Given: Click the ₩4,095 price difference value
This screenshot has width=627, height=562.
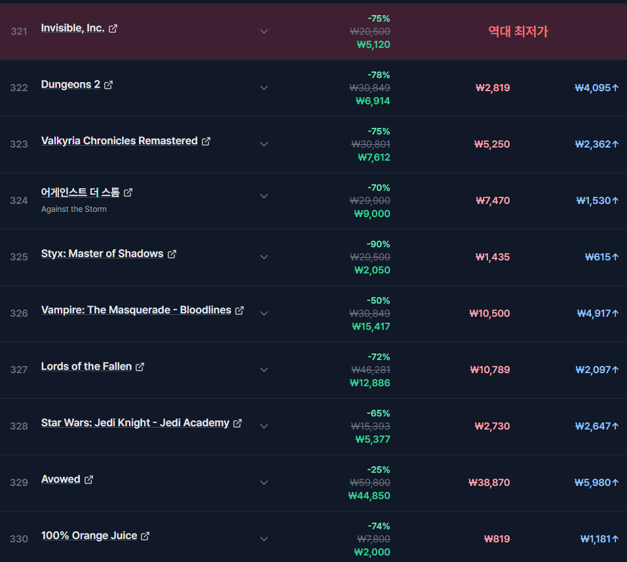Looking at the screenshot, I should (597, 88).
